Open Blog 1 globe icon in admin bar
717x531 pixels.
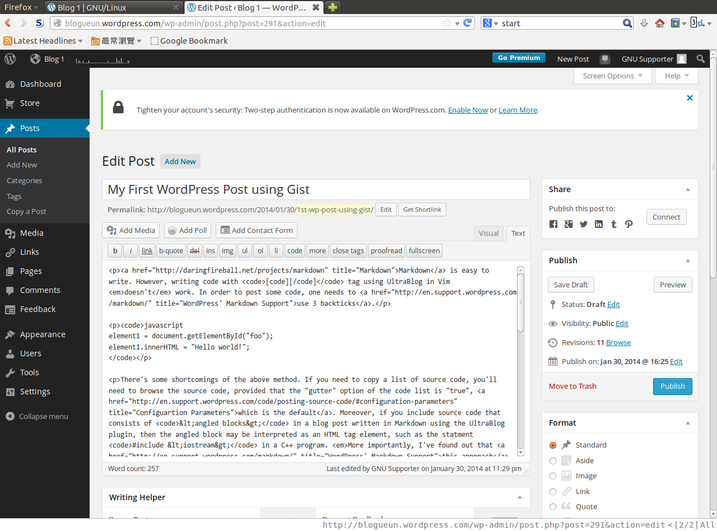click(35, 59)
